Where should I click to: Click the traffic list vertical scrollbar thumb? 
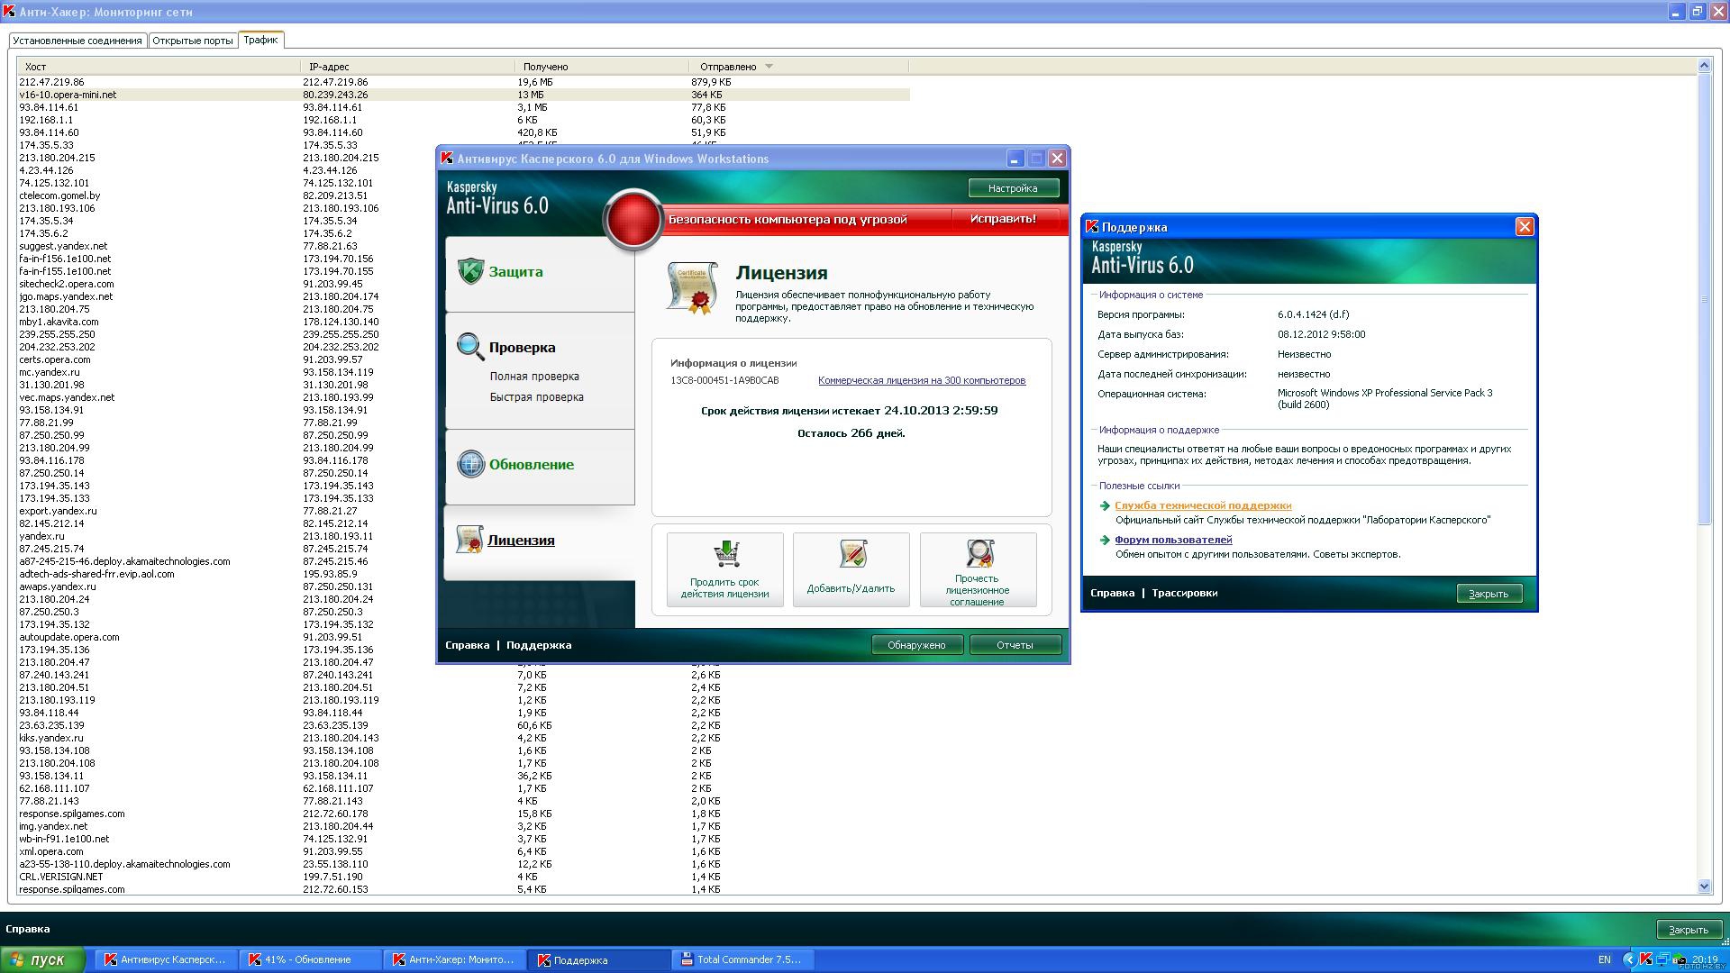(x=1704, y=299)
